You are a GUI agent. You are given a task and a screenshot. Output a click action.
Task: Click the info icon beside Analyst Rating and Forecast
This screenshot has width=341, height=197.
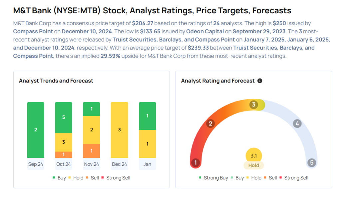click(x=260, y=81)
